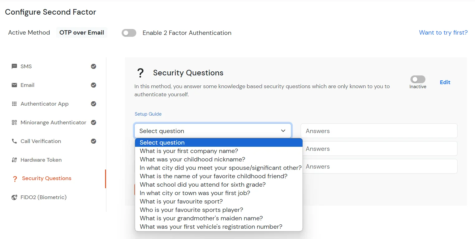Select the SMS method icon in sidebar
Viewport: 475px width, 239px height.
coord(14,66)
